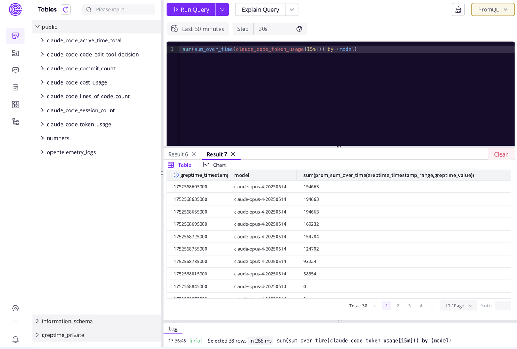Change the 10 / Page size dropdown

pos(458,306)
